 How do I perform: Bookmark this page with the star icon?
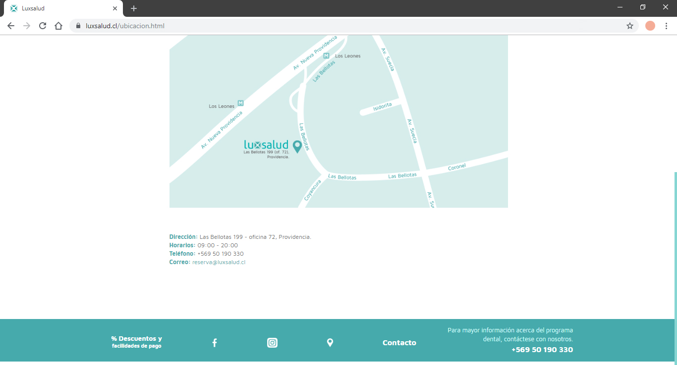click(x=630, y=26)
